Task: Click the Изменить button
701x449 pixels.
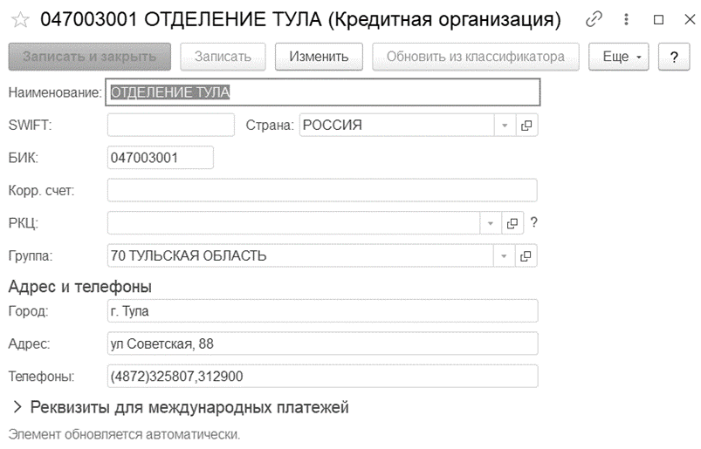Action: pyautogui.click(x=319, y=57)
